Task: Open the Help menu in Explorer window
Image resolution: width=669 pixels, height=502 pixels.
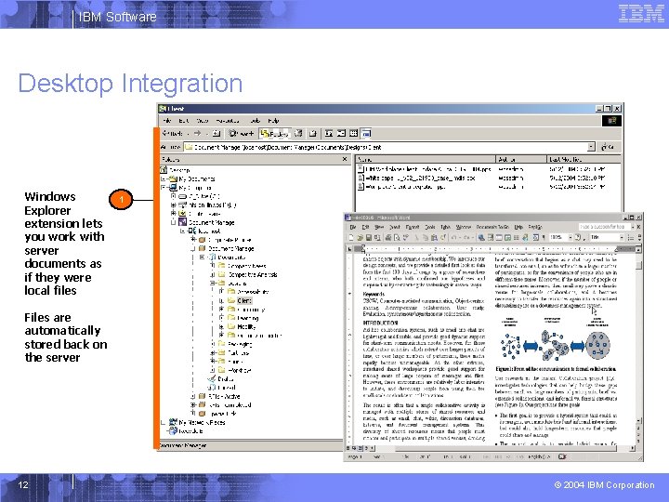Action: (273, 121)
